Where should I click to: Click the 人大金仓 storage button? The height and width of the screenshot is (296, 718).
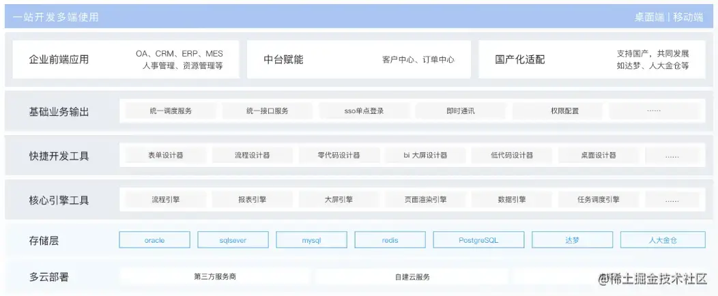click(x=663, y=240)
